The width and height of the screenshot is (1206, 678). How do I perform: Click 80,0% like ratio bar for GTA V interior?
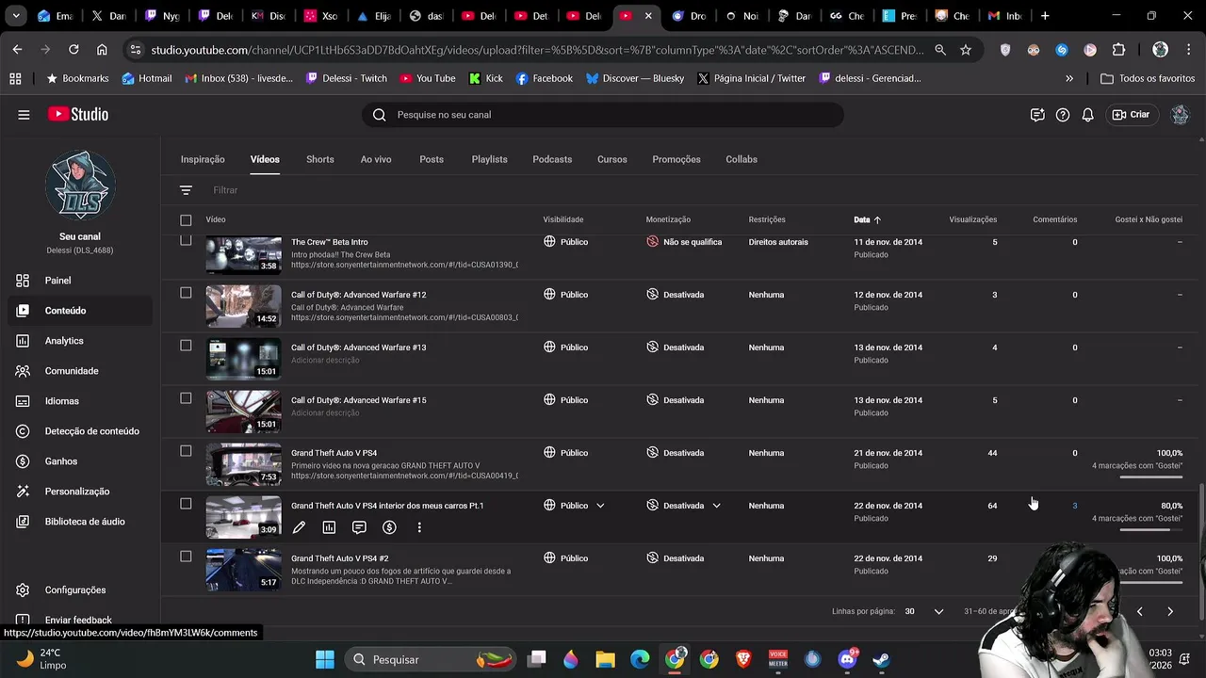1151,529
